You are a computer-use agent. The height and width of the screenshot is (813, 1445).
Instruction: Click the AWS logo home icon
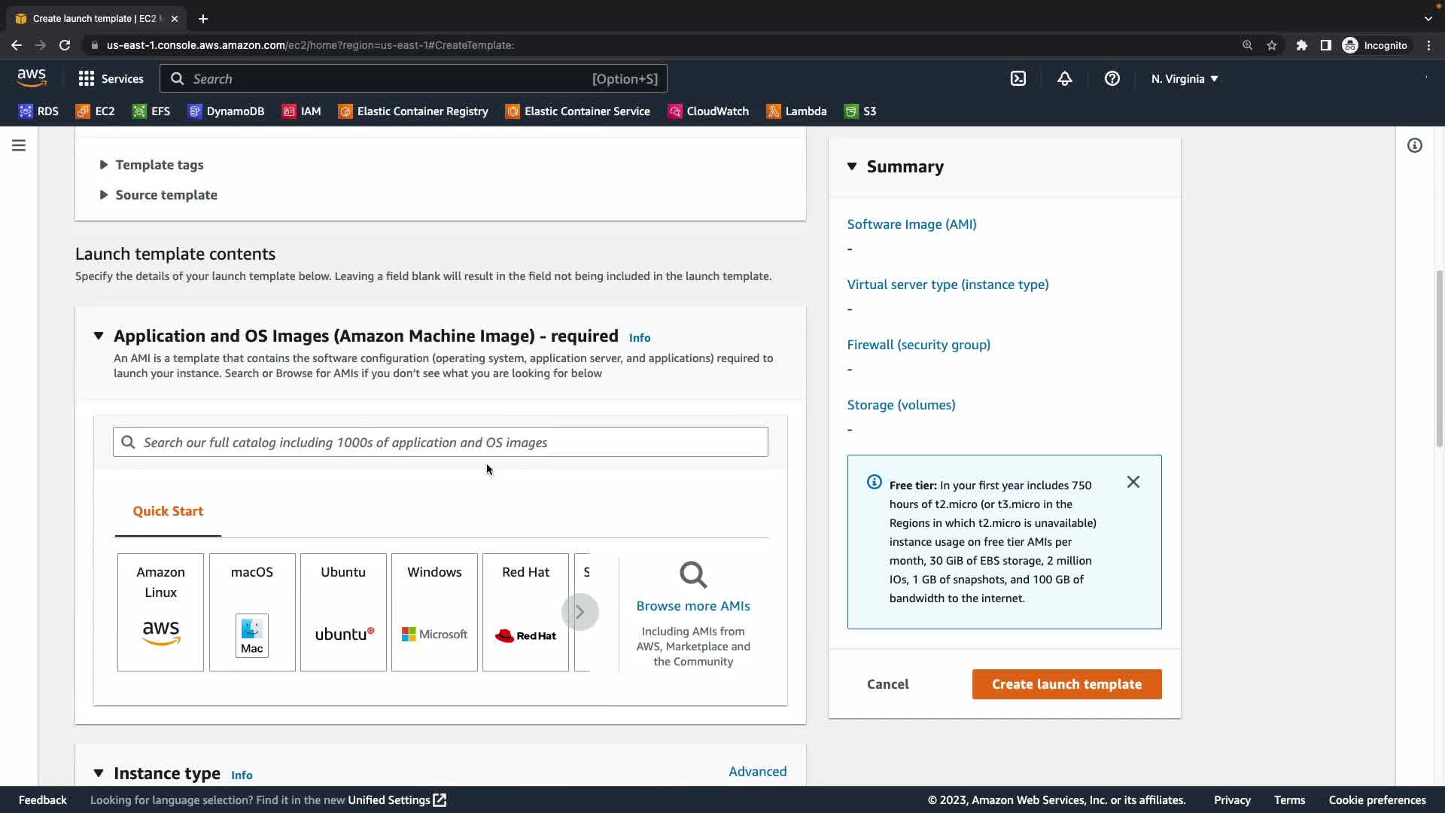tap(32, 78)
